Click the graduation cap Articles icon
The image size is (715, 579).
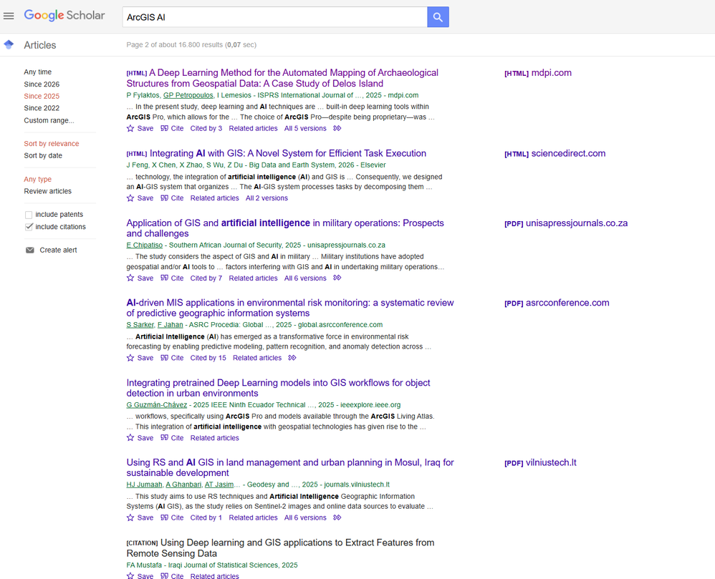(9, 44)
